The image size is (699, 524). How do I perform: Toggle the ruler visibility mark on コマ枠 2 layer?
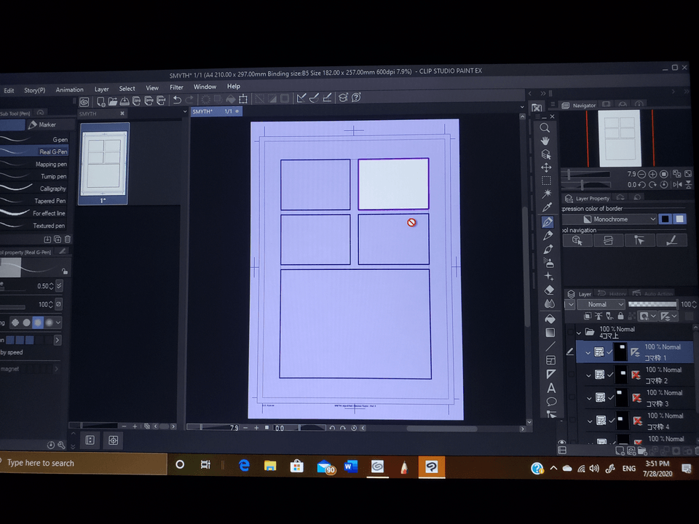[x=636, y=376]
